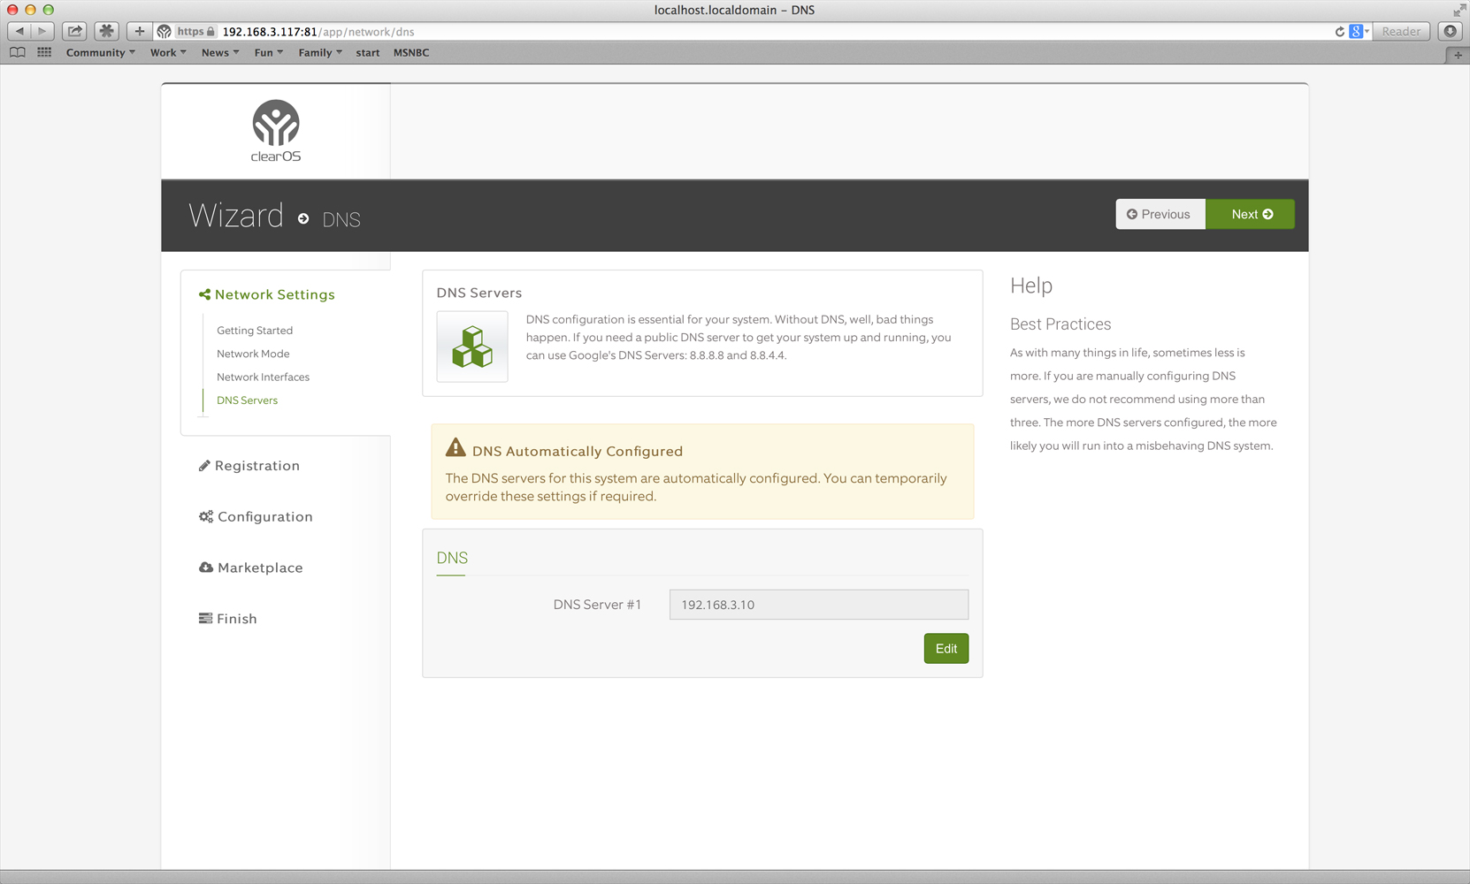Click the Finish list icon
The height and width of the screenshot is (884, 1470).
[205, 618]
